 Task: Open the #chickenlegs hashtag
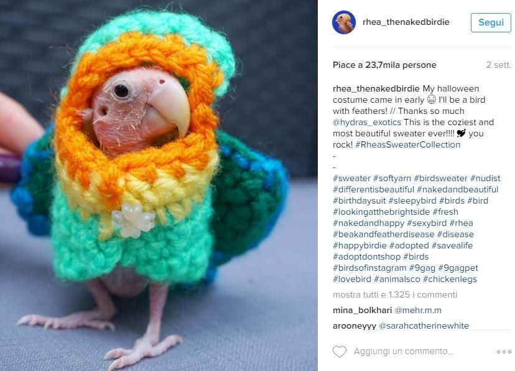(x=450, y=279)
